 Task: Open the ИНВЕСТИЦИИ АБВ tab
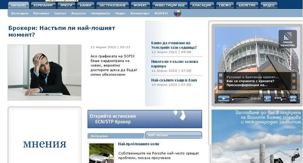170,5
